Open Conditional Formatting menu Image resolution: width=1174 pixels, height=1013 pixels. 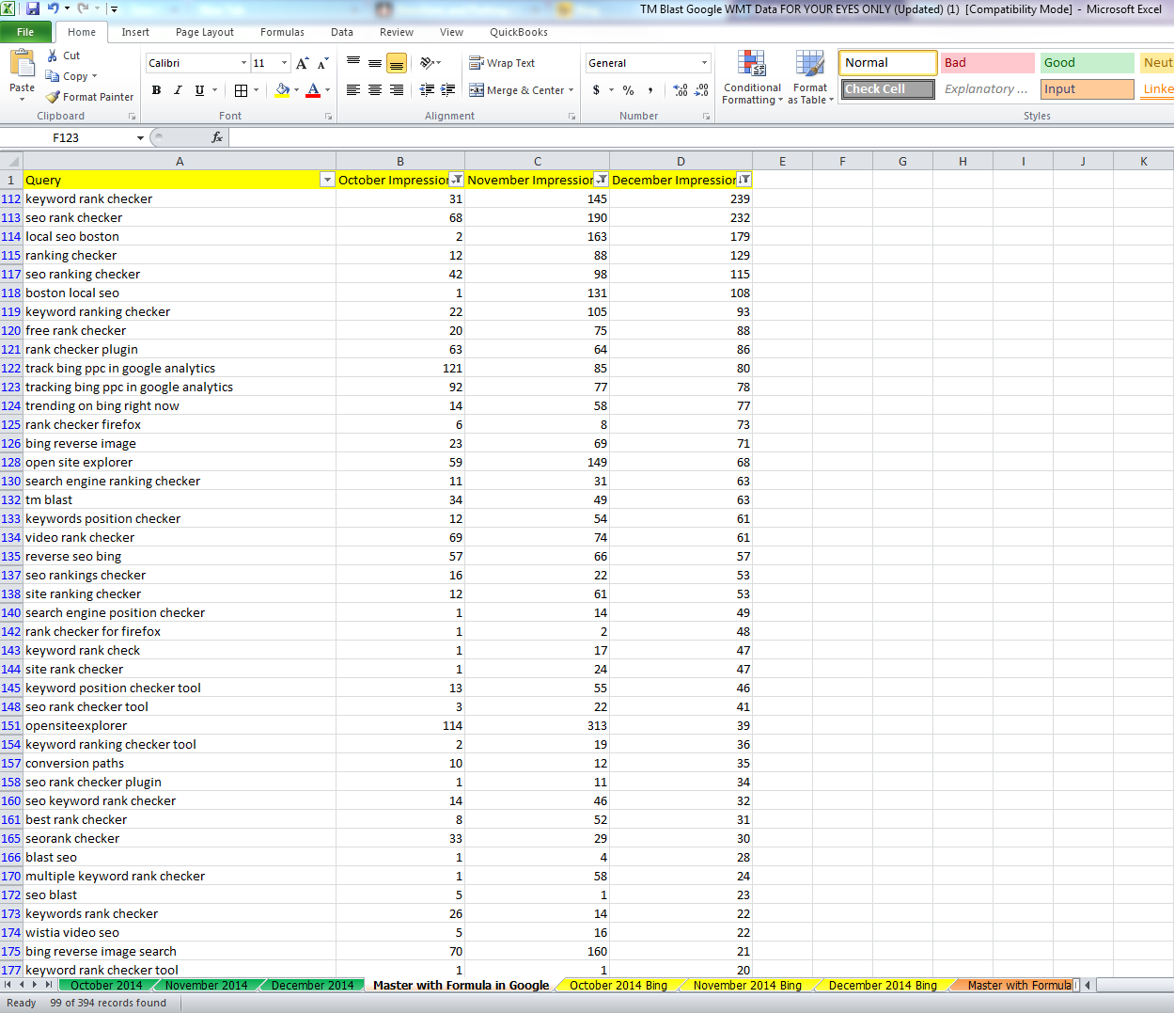coord(752,77)
